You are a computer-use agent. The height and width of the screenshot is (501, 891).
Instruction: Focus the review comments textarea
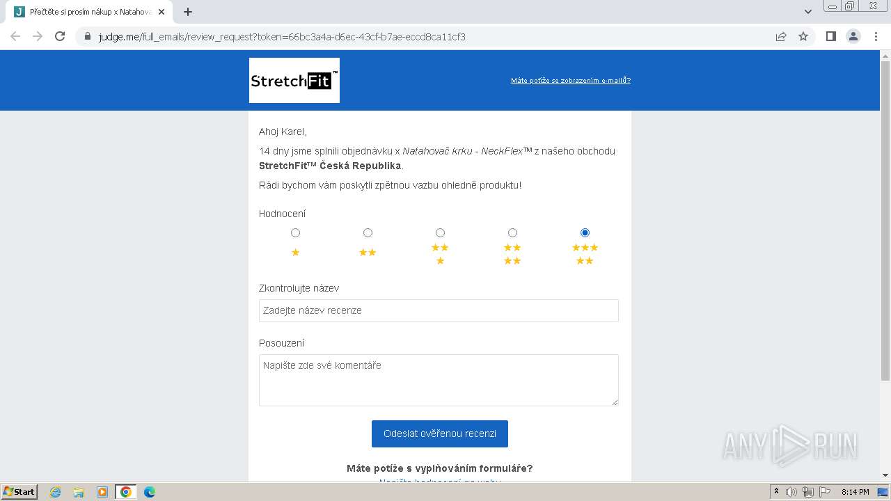[x=439, y=380]
